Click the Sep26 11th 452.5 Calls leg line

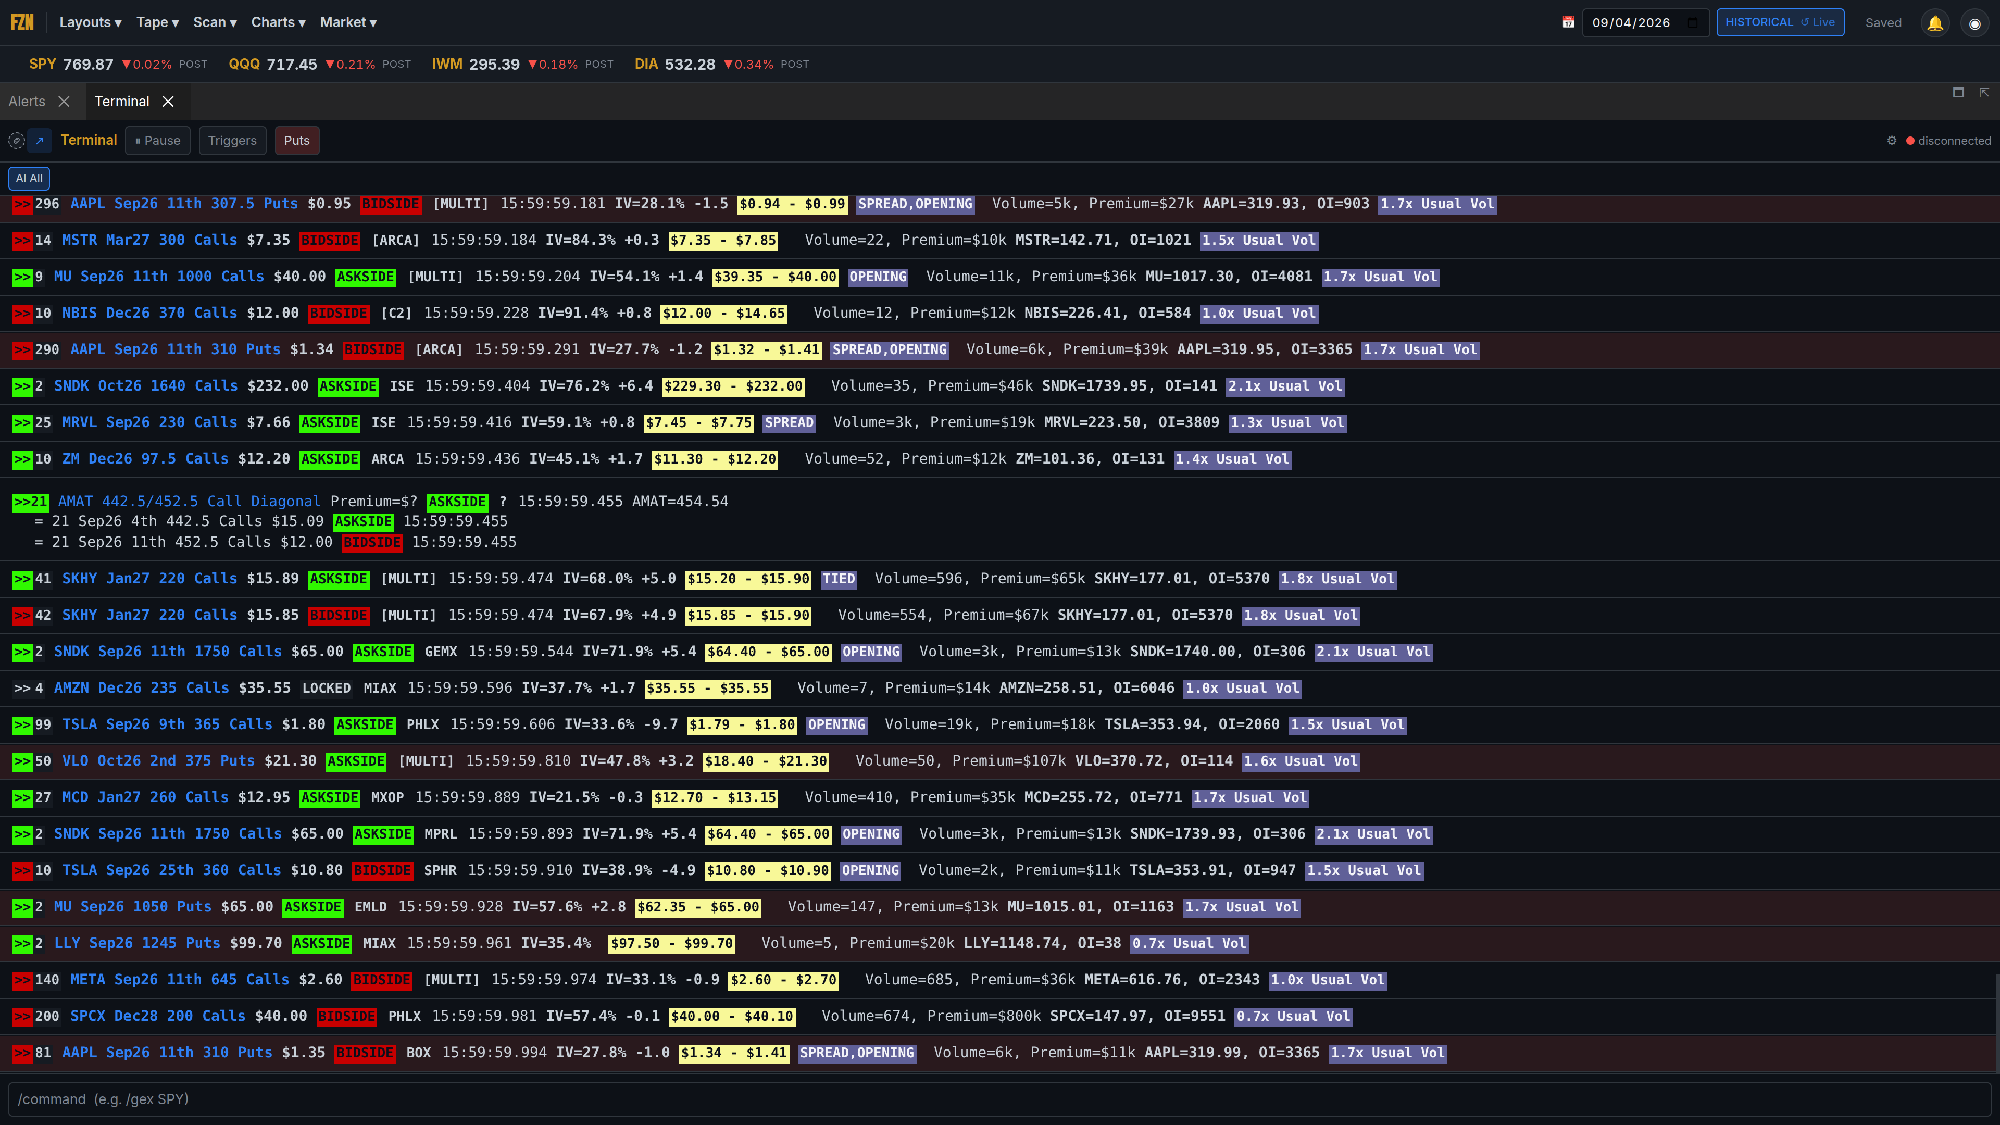click(x=276, y=543)
